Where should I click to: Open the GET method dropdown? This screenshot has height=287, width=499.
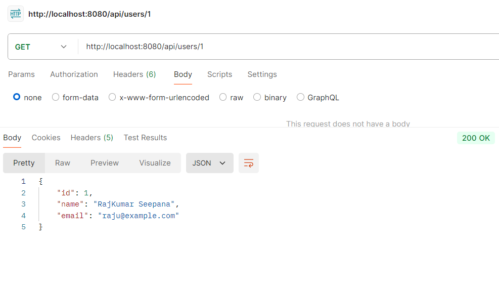point(41,47)
